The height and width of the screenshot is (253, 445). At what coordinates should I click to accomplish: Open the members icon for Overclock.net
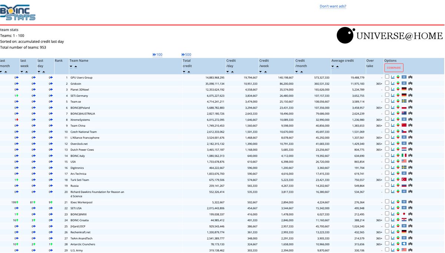click(411, 143)
